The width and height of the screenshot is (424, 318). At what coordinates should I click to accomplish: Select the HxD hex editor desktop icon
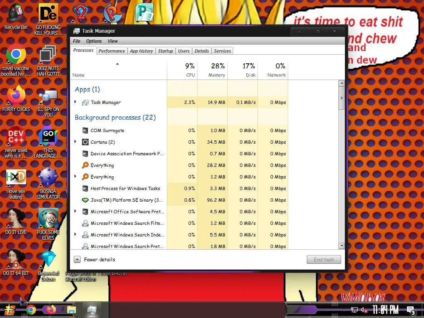tap(16, 184)
